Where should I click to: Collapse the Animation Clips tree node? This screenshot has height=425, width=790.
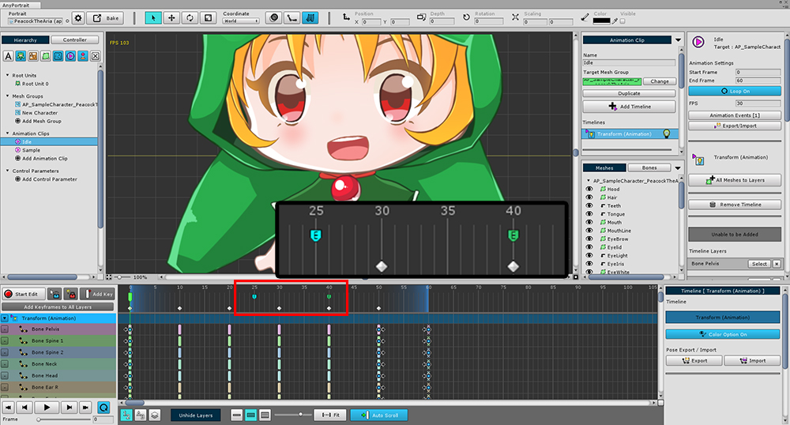8,133
